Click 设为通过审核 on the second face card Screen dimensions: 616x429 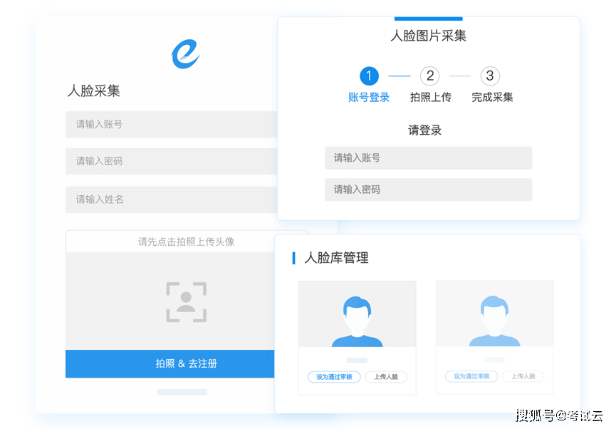click(x=471, y=376)
